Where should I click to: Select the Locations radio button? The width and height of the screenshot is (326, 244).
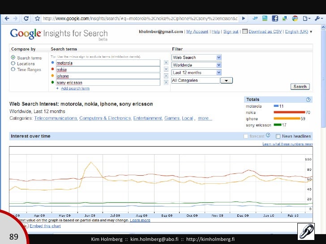(13, 64)
